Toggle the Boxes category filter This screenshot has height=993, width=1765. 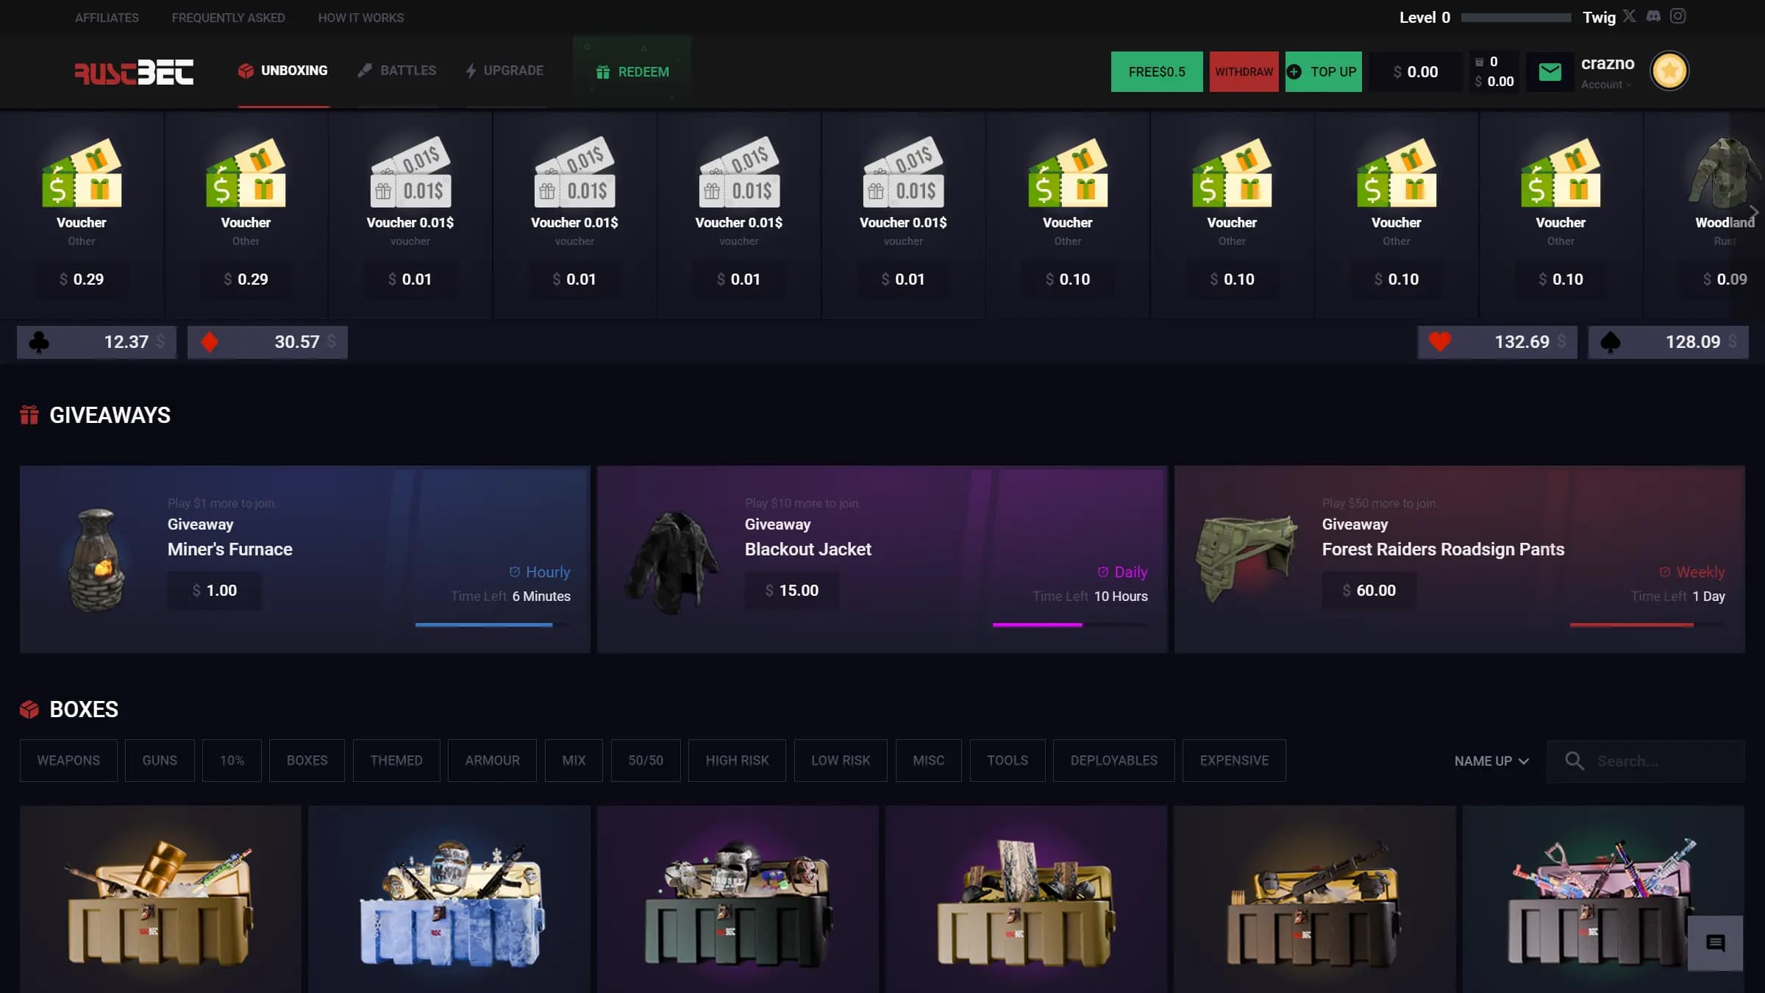coord(307,761)
